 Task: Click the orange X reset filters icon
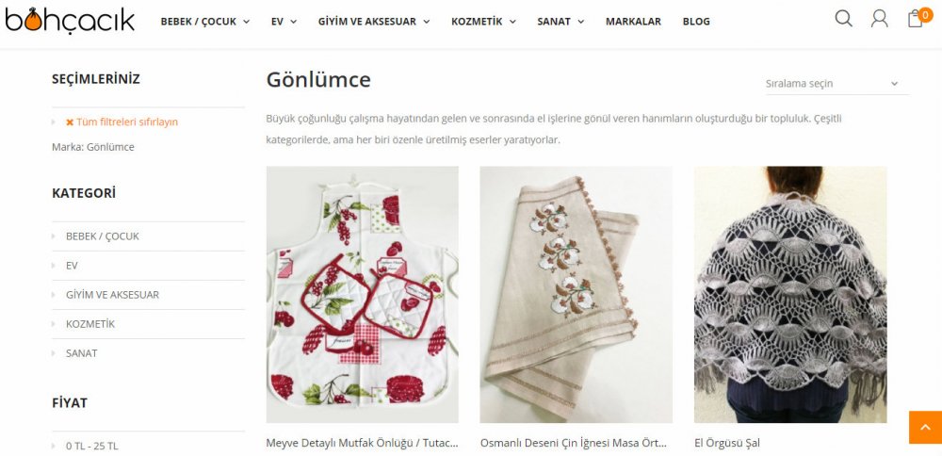click(70, 122)
